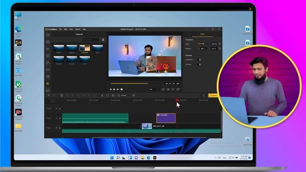Undo the last timeline action

point(49,96)
